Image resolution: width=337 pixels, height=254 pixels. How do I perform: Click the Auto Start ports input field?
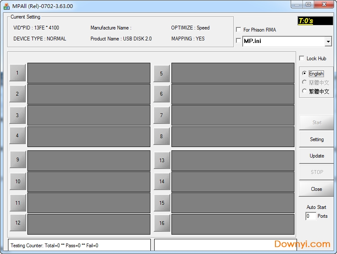point(310,216)
